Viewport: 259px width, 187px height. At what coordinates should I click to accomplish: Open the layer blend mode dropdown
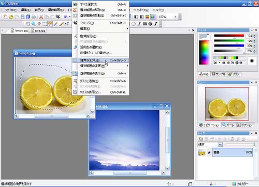[220, 144]
